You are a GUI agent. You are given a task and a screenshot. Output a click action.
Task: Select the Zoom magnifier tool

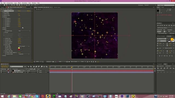coord(7,5)
